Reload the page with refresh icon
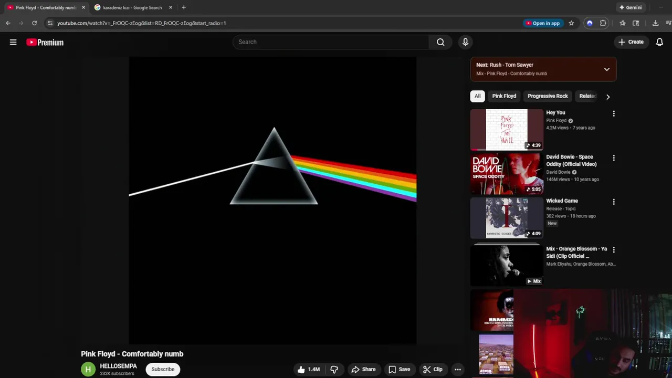 pos(34,23)
